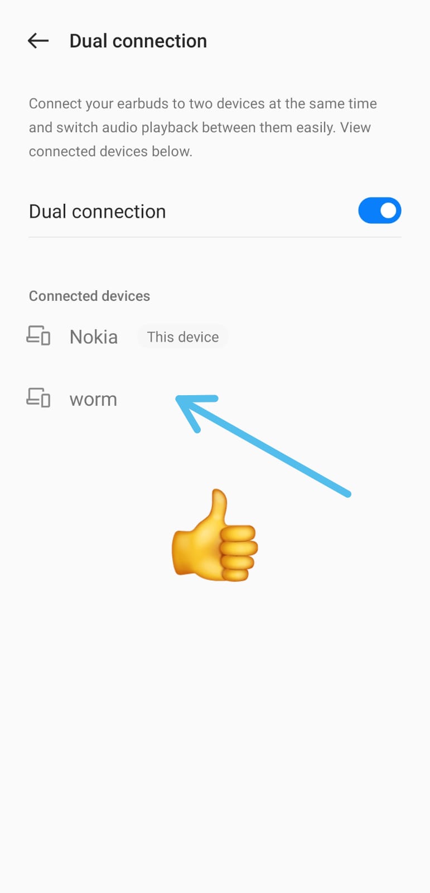Click the Dual connection page title
The width and height of the screenshot is (430, 893).
click(x=138, y=41)
